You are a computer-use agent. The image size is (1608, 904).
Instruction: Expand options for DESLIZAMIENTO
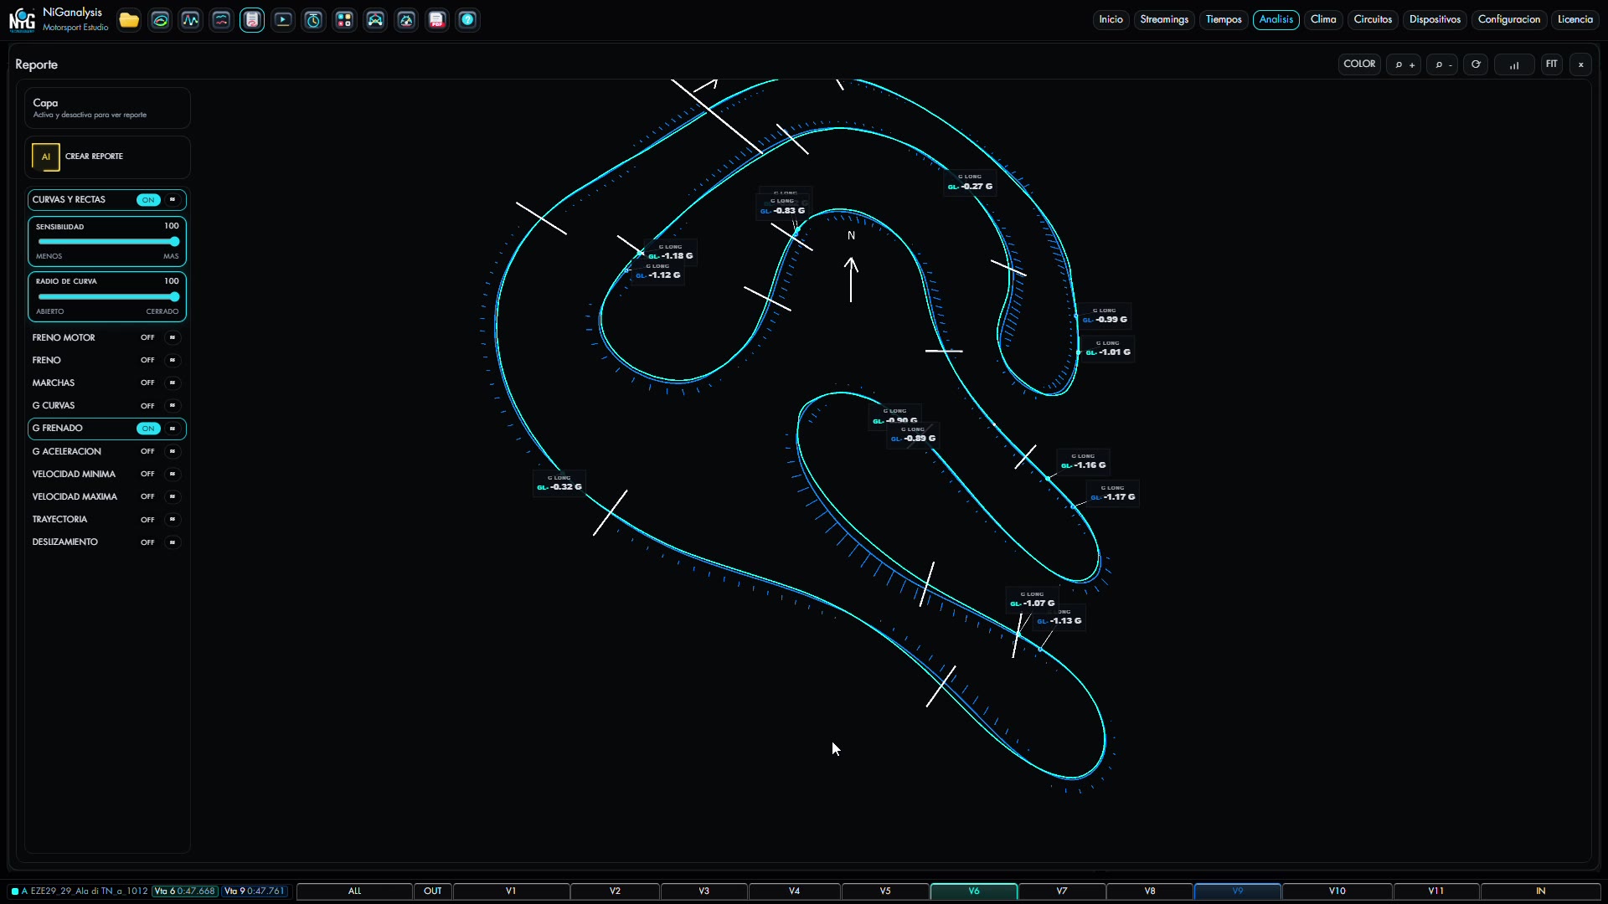(173, 542)
